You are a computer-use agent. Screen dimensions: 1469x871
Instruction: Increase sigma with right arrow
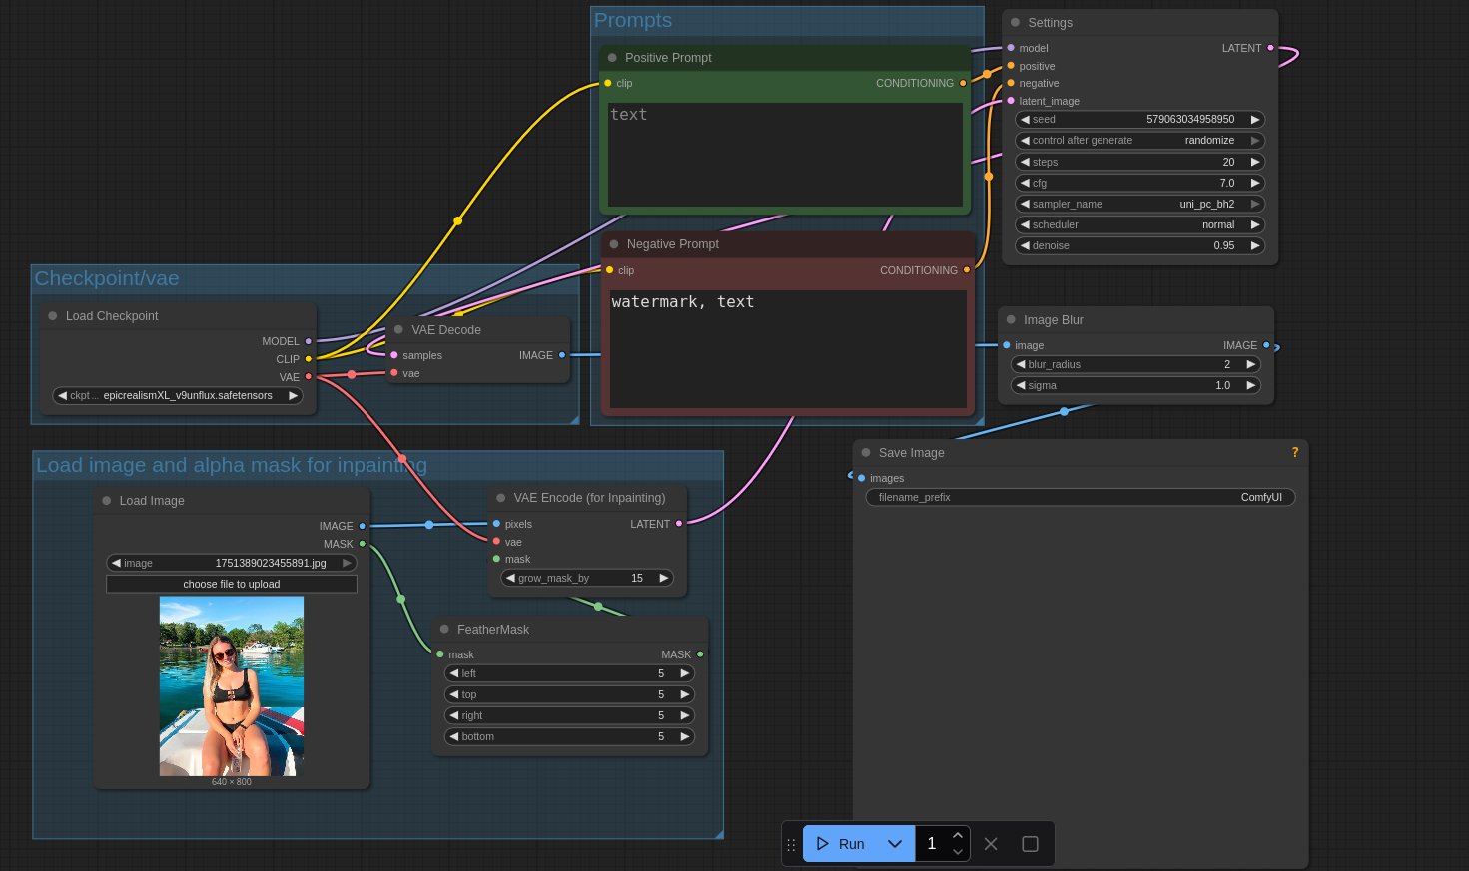(1251, 385)
